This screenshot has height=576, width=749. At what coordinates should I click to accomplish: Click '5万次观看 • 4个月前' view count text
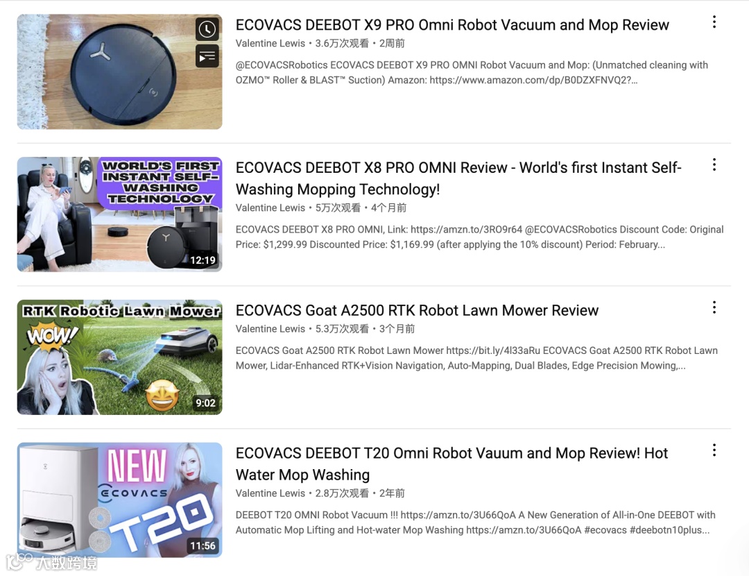click(x=361, y=208)
